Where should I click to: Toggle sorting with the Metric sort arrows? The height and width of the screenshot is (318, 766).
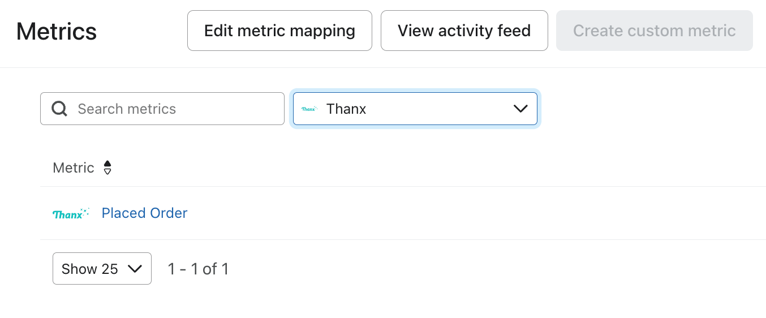coord(107,167)
